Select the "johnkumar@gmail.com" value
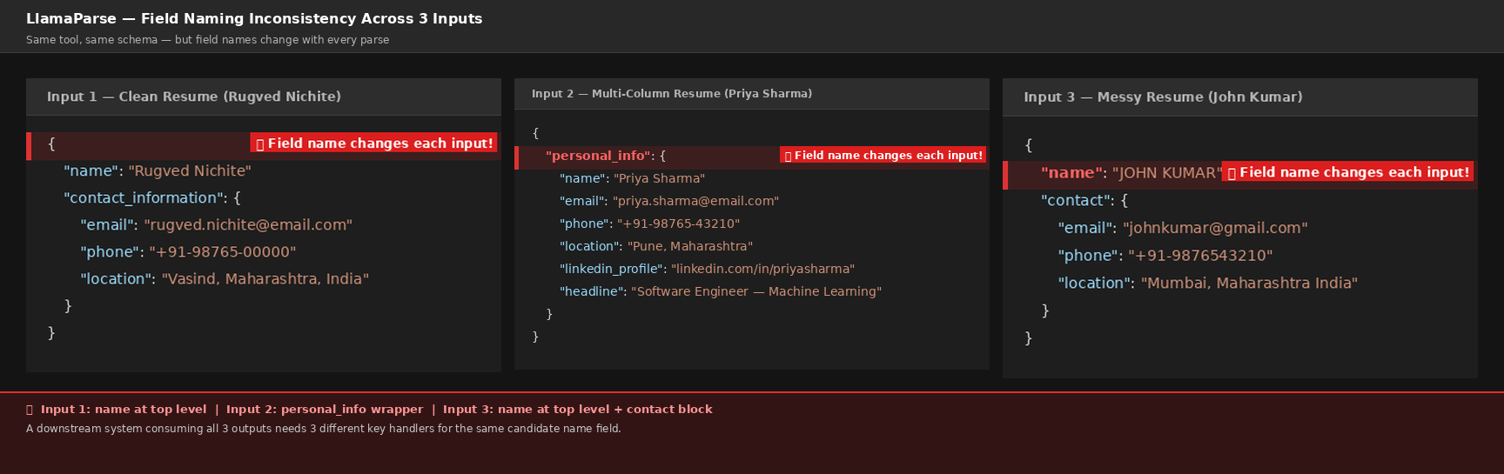The image size is (1504, 474). point(1215,229)
